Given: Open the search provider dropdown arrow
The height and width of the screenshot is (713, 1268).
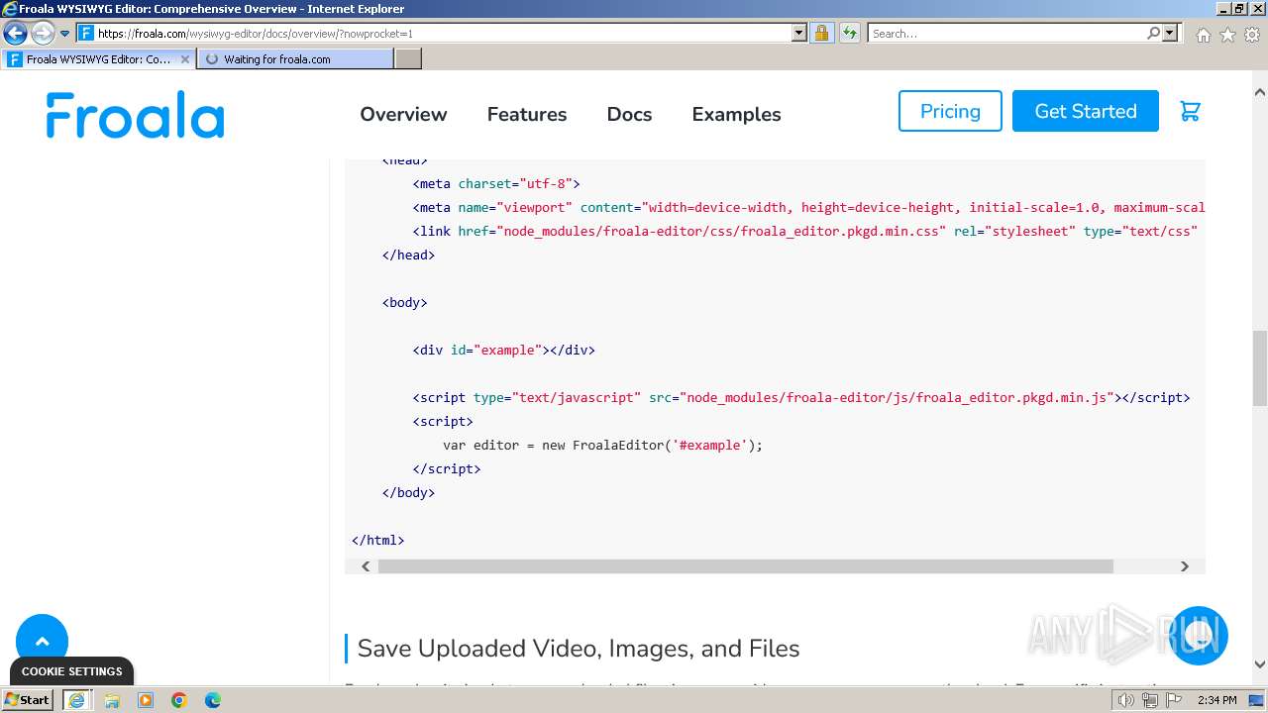Looking at the screenshot, I should click(1170, 33).
